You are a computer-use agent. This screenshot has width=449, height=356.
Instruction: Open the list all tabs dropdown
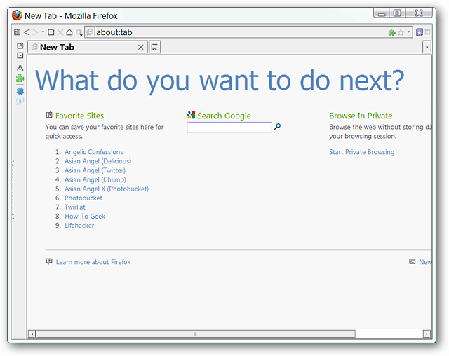[427, 47]
